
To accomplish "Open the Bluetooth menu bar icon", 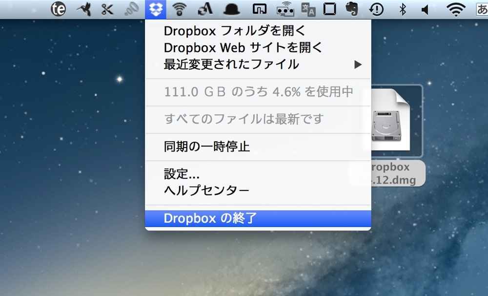I will click(403, 9).
